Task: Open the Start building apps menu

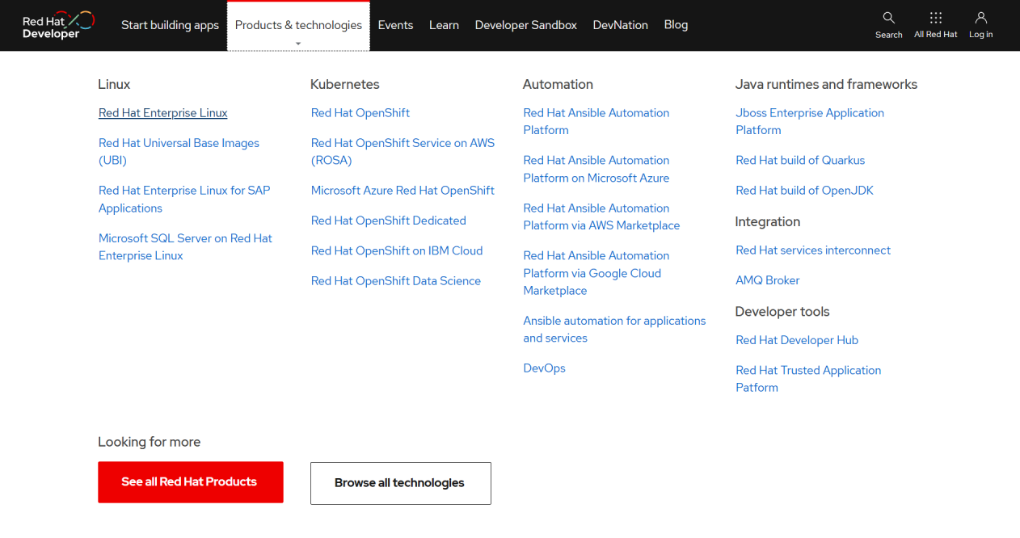Action: [x=170, y=25]
